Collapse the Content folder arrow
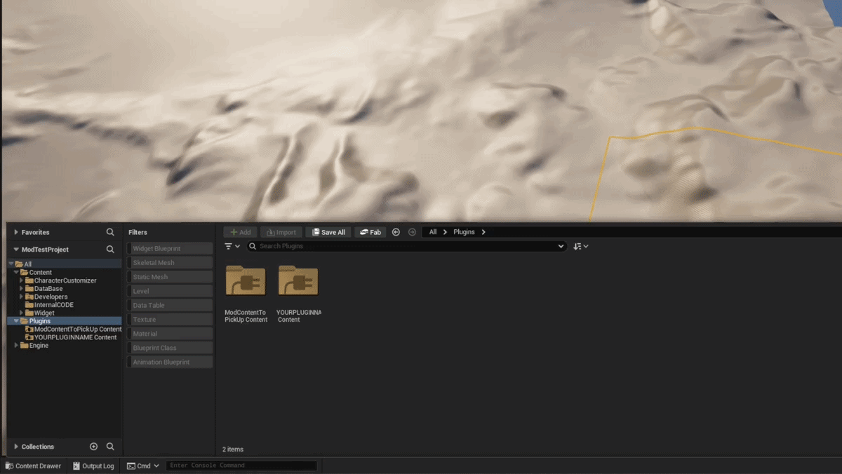Viewport: 842px width, 474px height. [x=16, y=272]
